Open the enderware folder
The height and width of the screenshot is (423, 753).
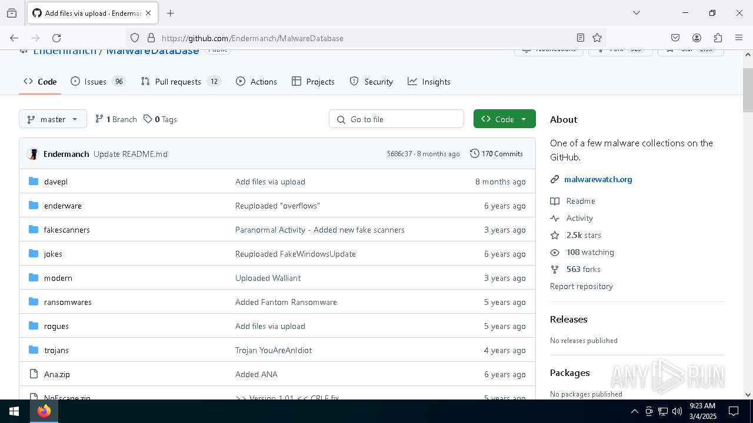coord(63,206)
